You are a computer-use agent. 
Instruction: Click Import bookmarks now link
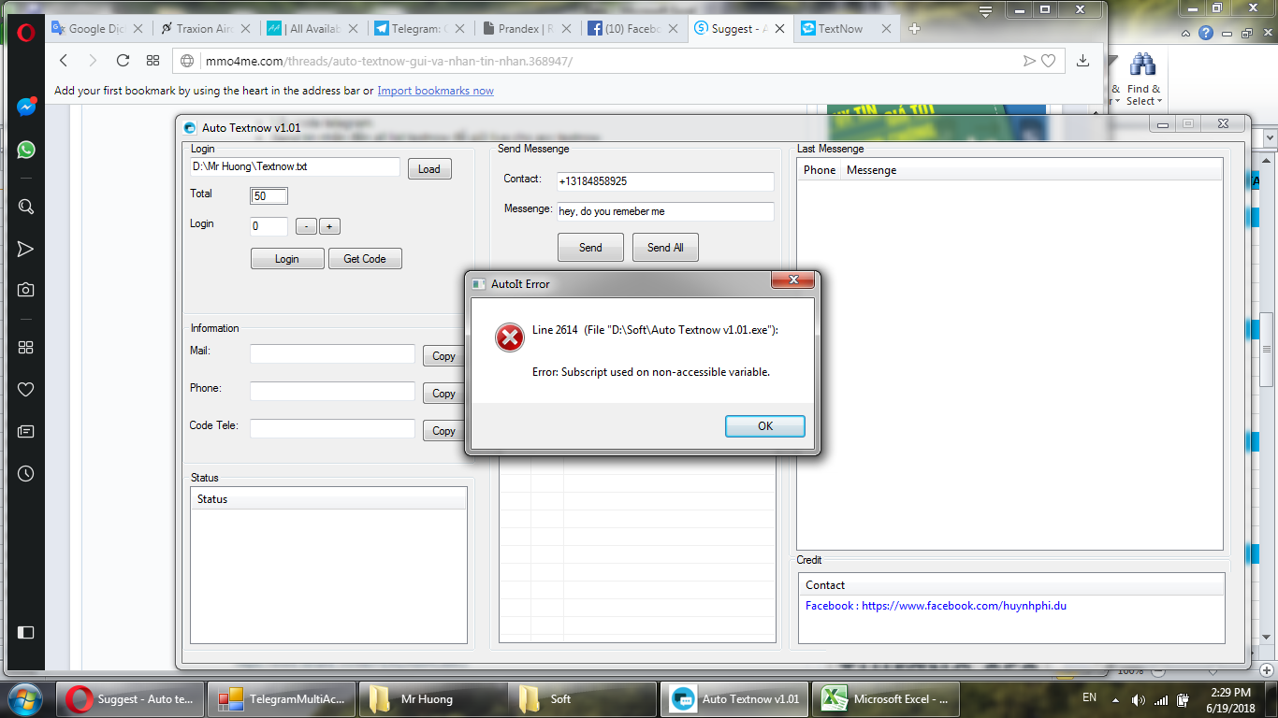[436, 91]
